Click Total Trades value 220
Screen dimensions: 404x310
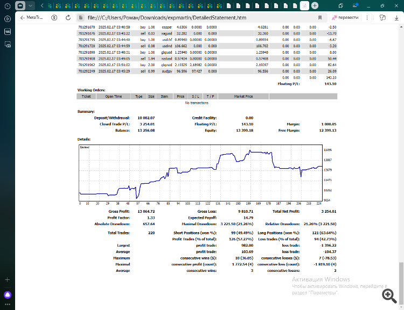(151, 233)
